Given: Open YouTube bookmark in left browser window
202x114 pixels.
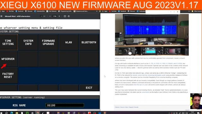Looking at the screenshot, I should 10,11.
